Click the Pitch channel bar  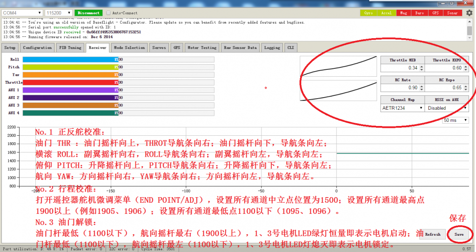[x=118, y=67]
